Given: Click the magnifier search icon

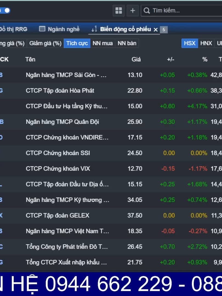Looking at the screenshot, I should coord(147,11).
